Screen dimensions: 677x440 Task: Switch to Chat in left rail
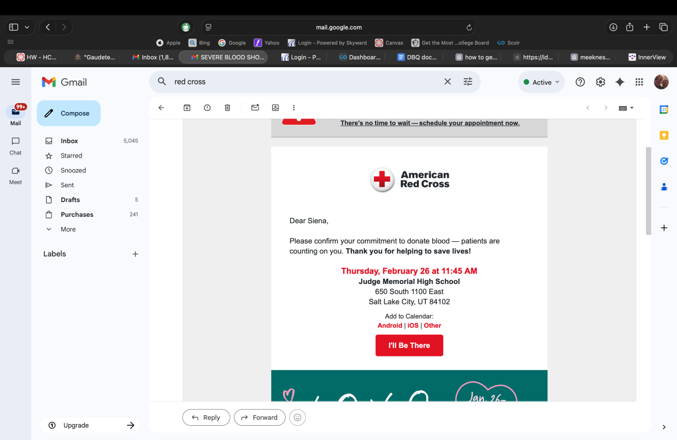pyautogui.click(x=15, y=146)
